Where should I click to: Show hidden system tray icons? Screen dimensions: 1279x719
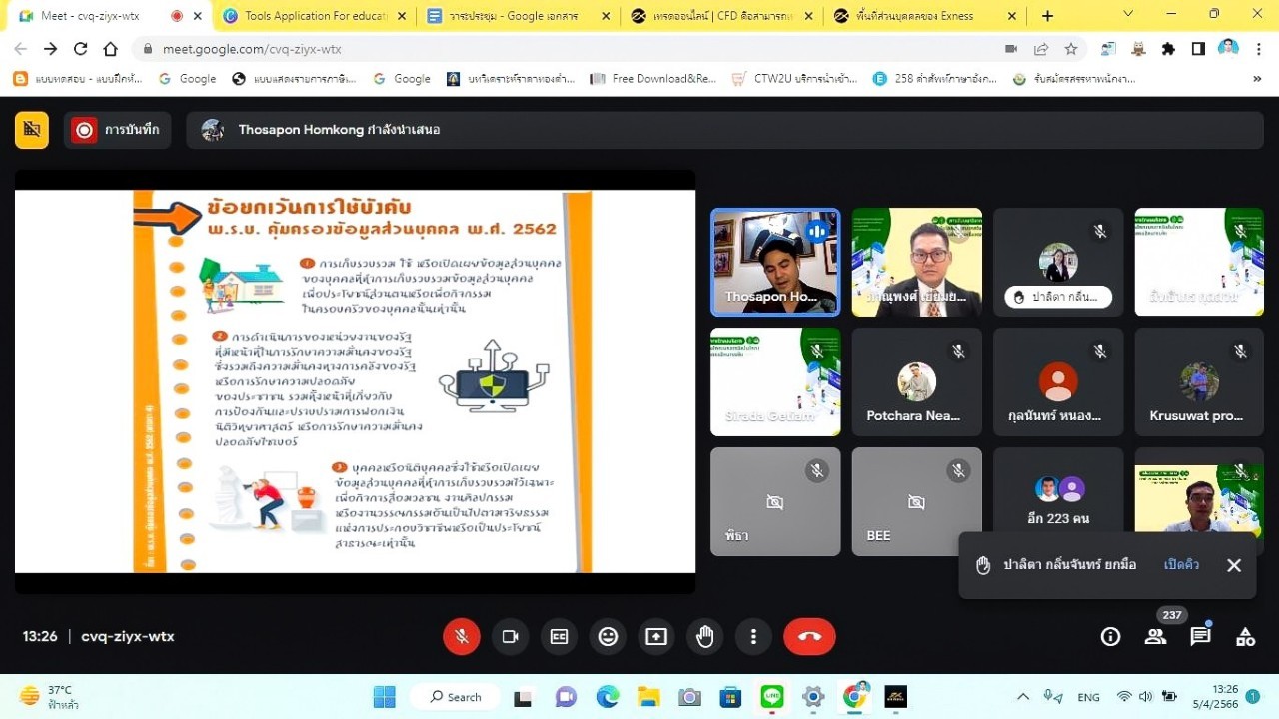[1022, 697]
